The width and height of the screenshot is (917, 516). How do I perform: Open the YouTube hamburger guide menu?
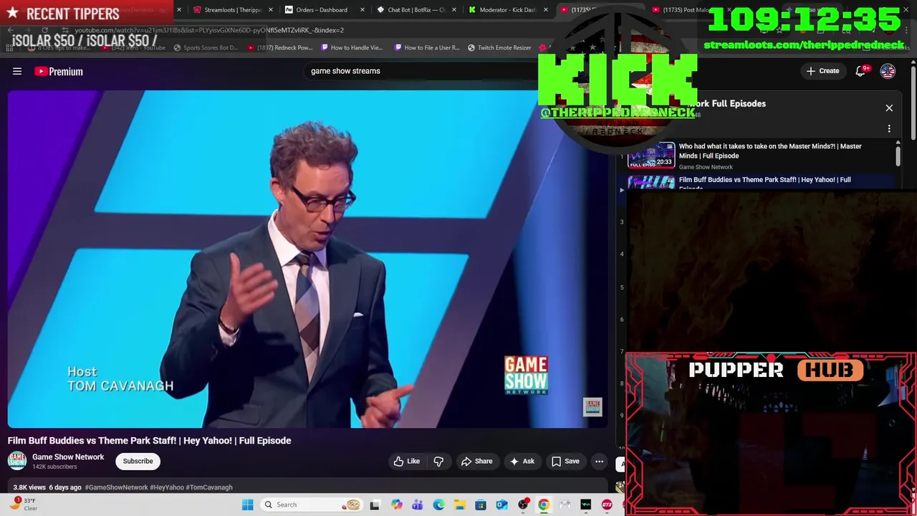(x=17, y=71)
